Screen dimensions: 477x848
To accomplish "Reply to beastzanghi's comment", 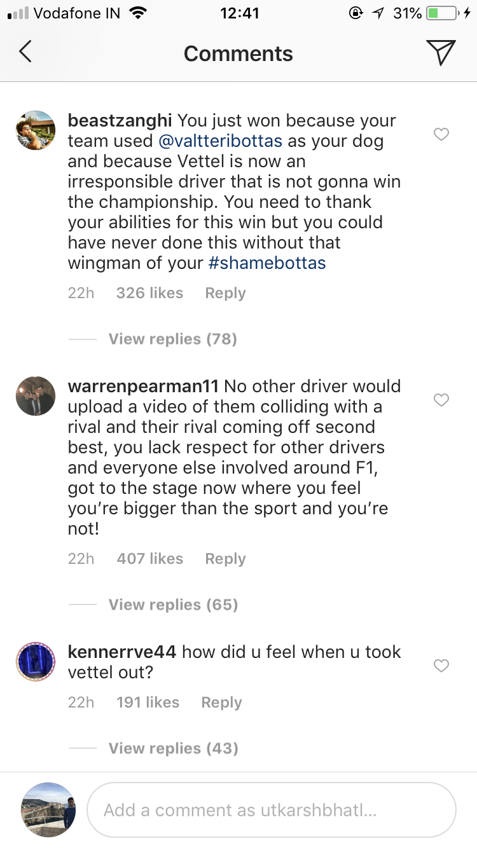I will tap(225, 293).
